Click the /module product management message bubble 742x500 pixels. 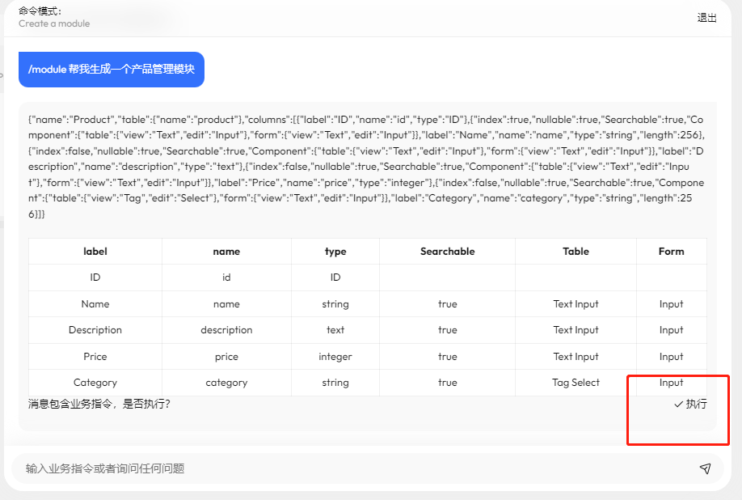pos(112,69)
